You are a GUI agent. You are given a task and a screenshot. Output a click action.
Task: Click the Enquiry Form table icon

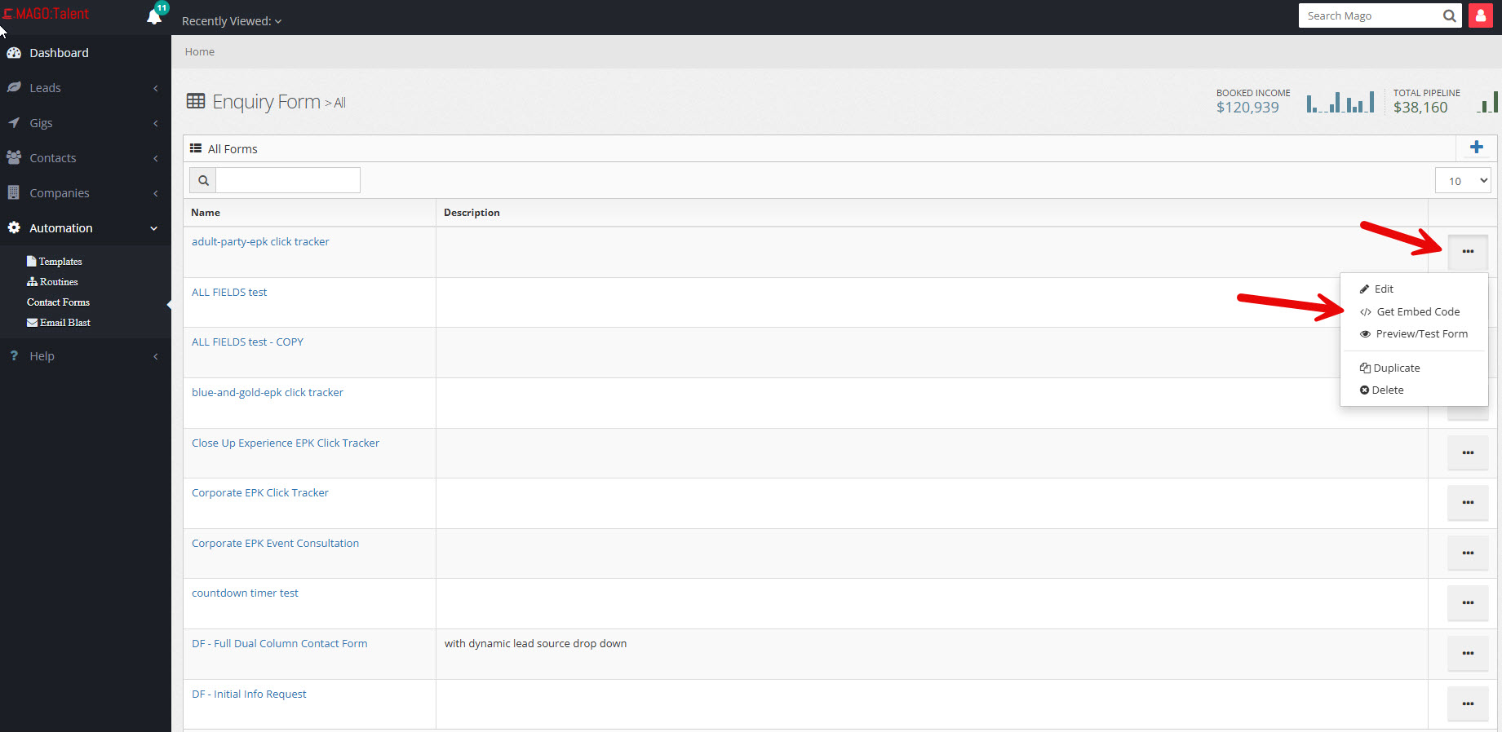(196, 101)
